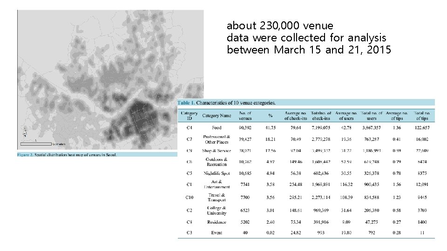This screenshot has width=447, height=251.
Task: Click the '993' check-ins cell
Action: coord(321,233)
